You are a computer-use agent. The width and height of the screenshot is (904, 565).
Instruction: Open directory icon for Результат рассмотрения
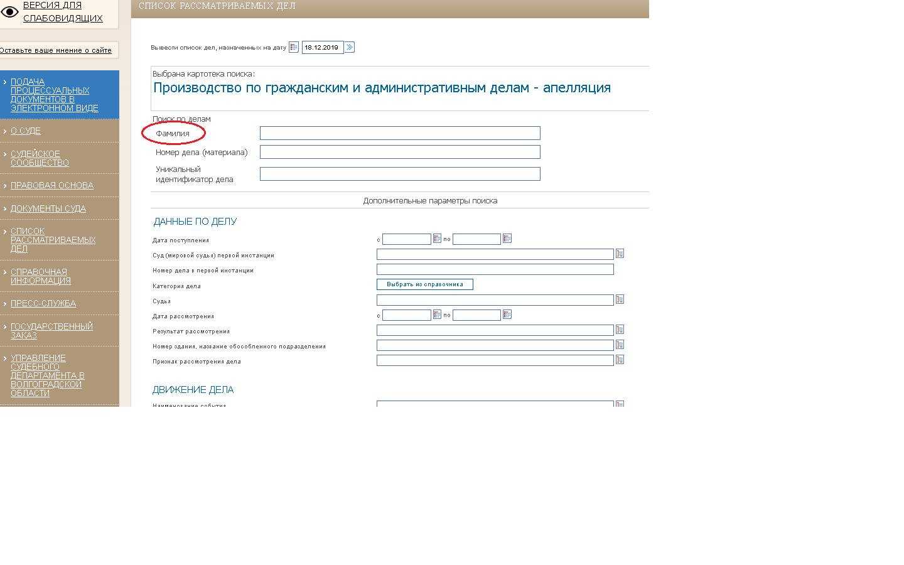620,330
